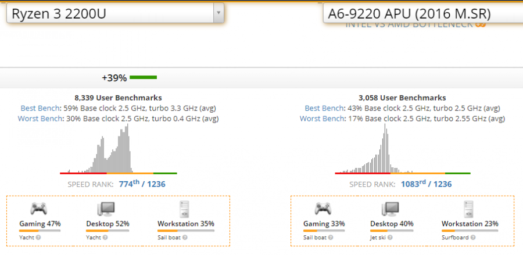The width and height of the screenshot is (523, 255).
Task: Click help icon next to Sail boat under Workstation 35%
Action: 185,238
